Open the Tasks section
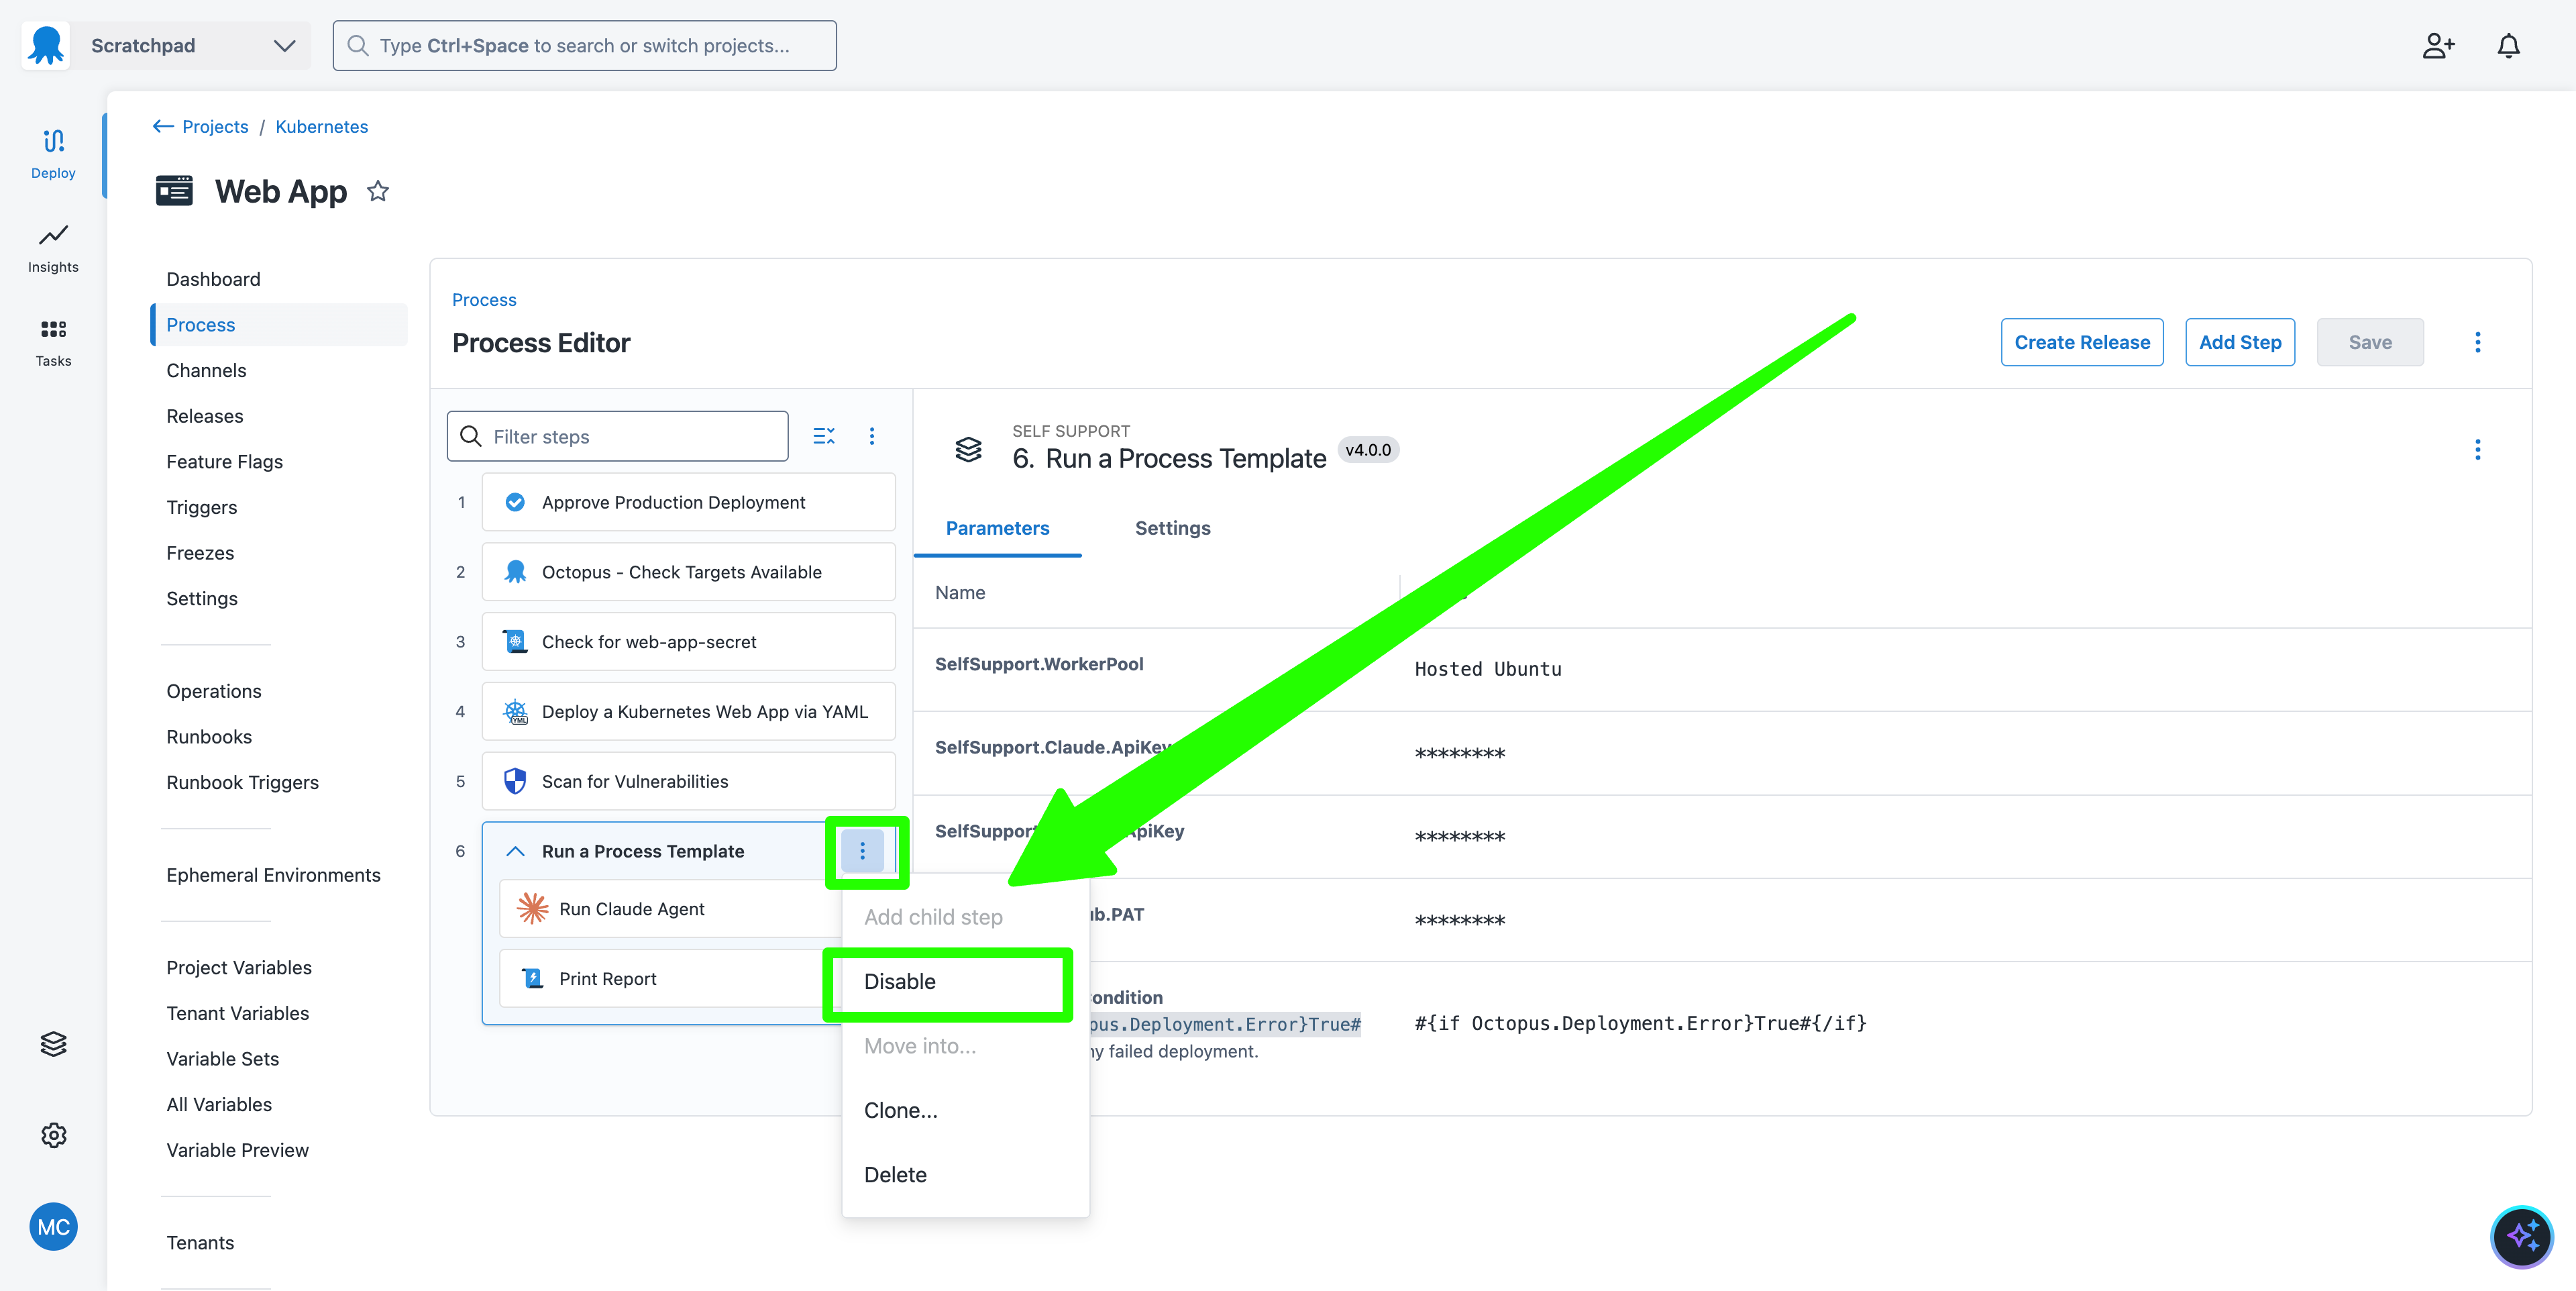The height and width of the screenshot is (1291, 2576). (x=53, y=342)
